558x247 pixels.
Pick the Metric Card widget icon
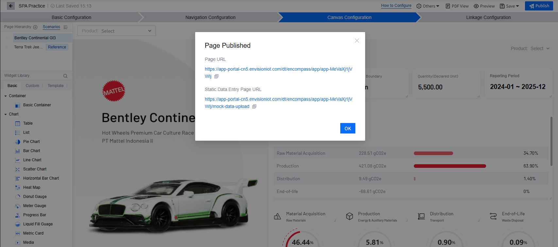pyautogui.click(x=18, y=234)
